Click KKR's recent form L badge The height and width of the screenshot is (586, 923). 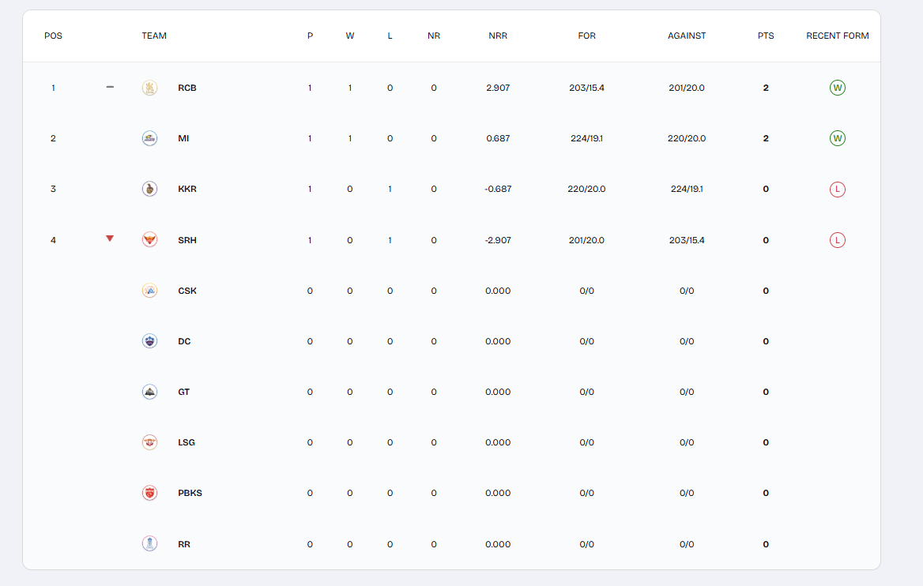pyautogui.click(x=837, y=189)
